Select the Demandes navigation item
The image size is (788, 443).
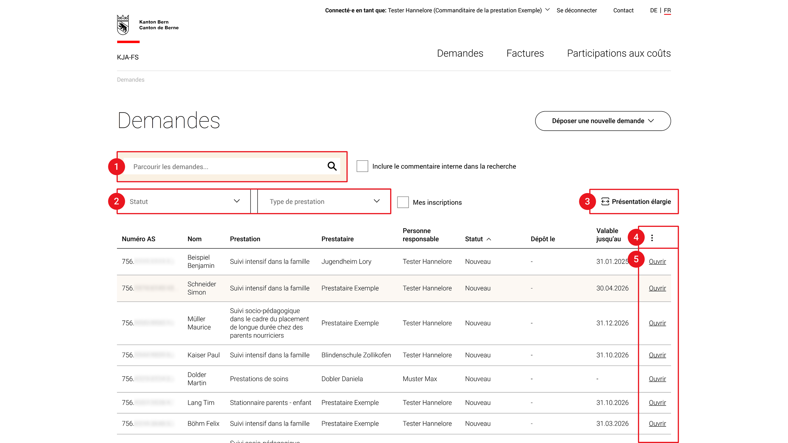click(460, 53)
